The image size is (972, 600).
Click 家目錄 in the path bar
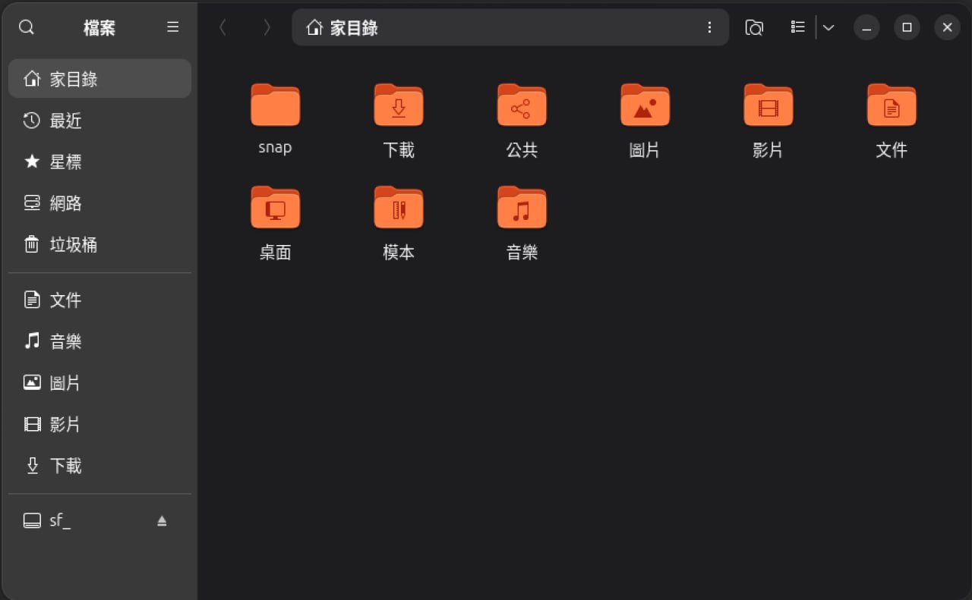click(353, 28)
